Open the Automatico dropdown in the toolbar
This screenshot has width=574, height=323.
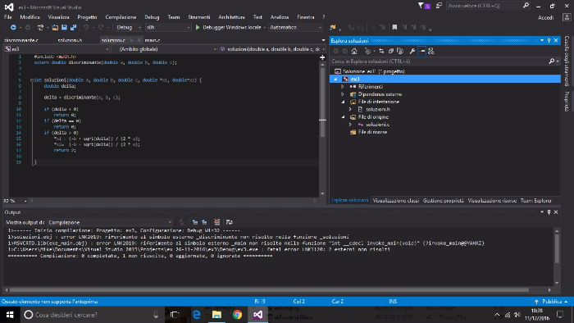295,27
